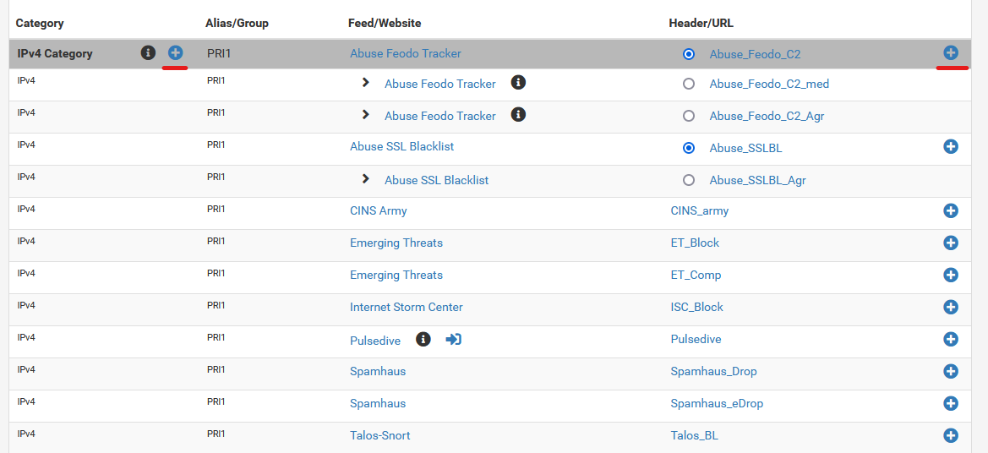Image resolution: width=988 pixels, height=453 pixels.
Task: Choose the Abuse_SSLBL_Agr radio button
Action: coord(689,180)
